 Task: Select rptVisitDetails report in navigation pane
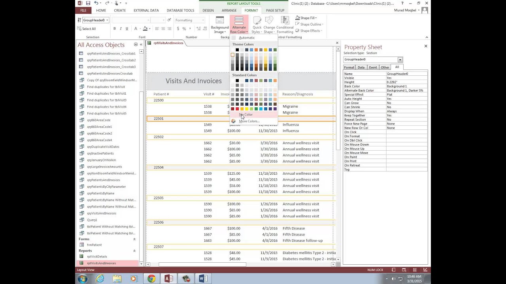(97, 256)
